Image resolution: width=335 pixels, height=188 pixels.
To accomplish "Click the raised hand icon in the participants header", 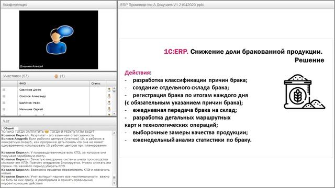I will click(x=56, y=76).
